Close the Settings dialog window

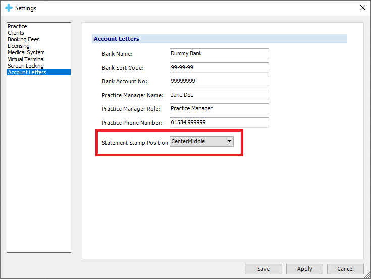pyautogui.click(x=362, y=8)
